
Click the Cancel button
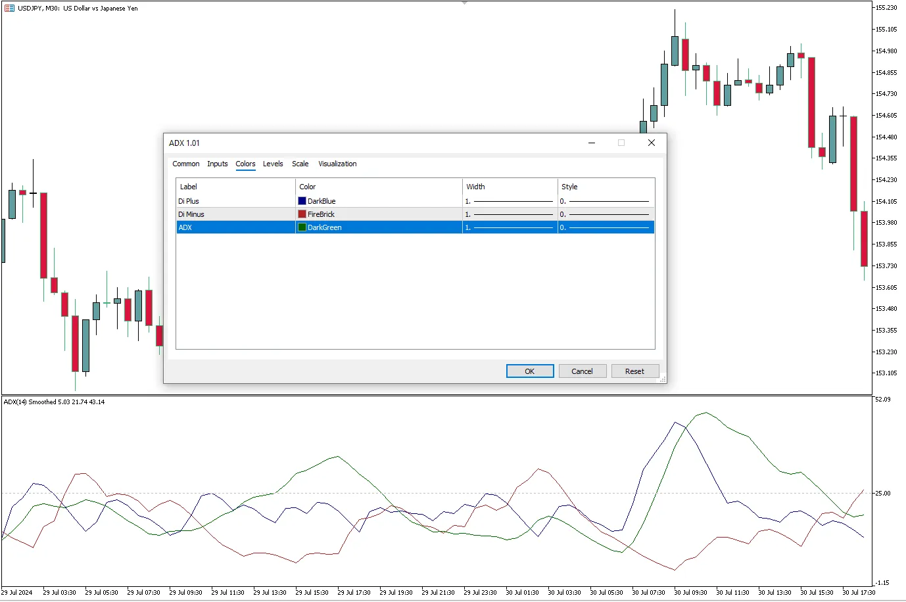[x=582, y=371]
